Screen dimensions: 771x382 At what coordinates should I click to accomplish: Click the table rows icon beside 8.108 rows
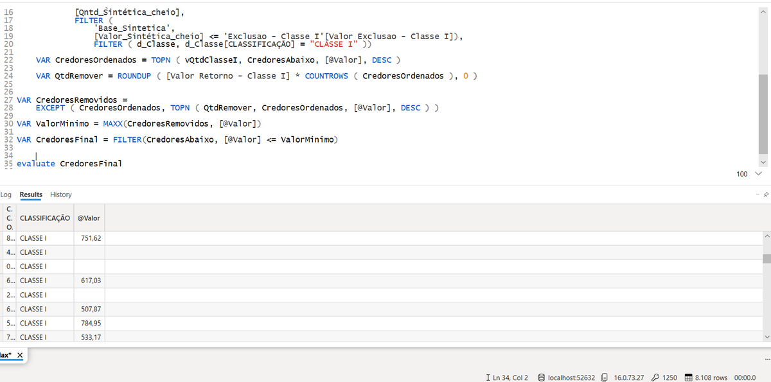point(688,378)
